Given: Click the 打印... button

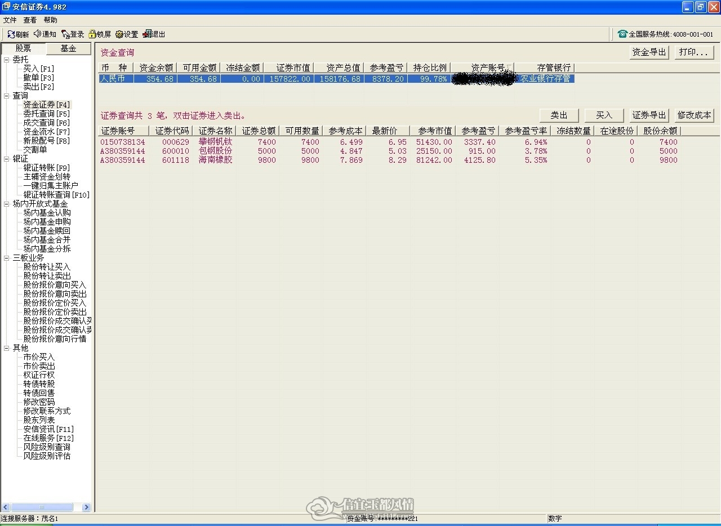Looking at the screenshot, I should pos(695,52).
